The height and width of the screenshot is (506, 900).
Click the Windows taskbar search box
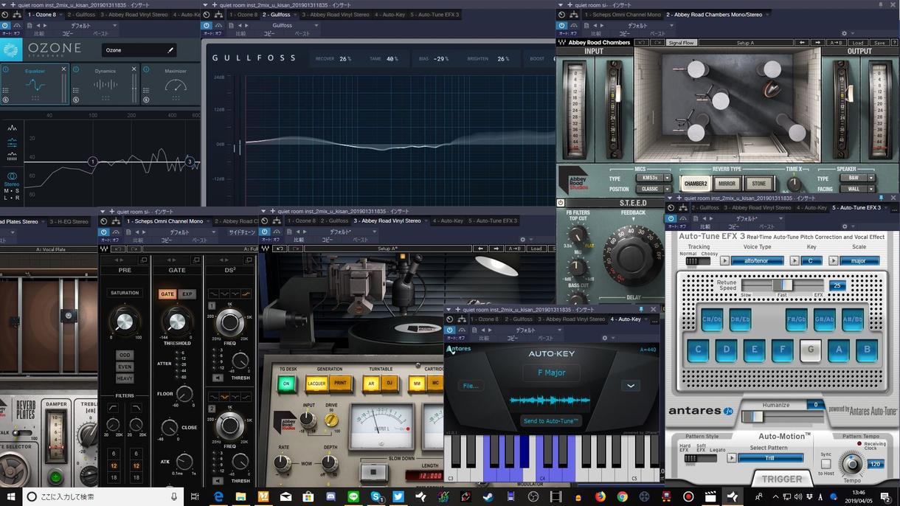(x=103, y=497)
